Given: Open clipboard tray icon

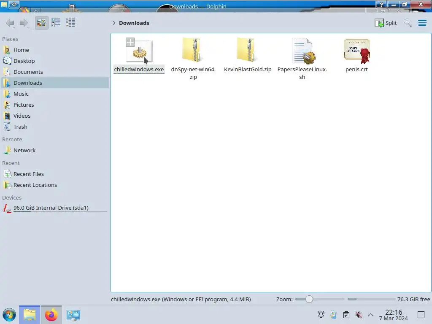Looking at the screenshot, I should click(x=346, y=315).
